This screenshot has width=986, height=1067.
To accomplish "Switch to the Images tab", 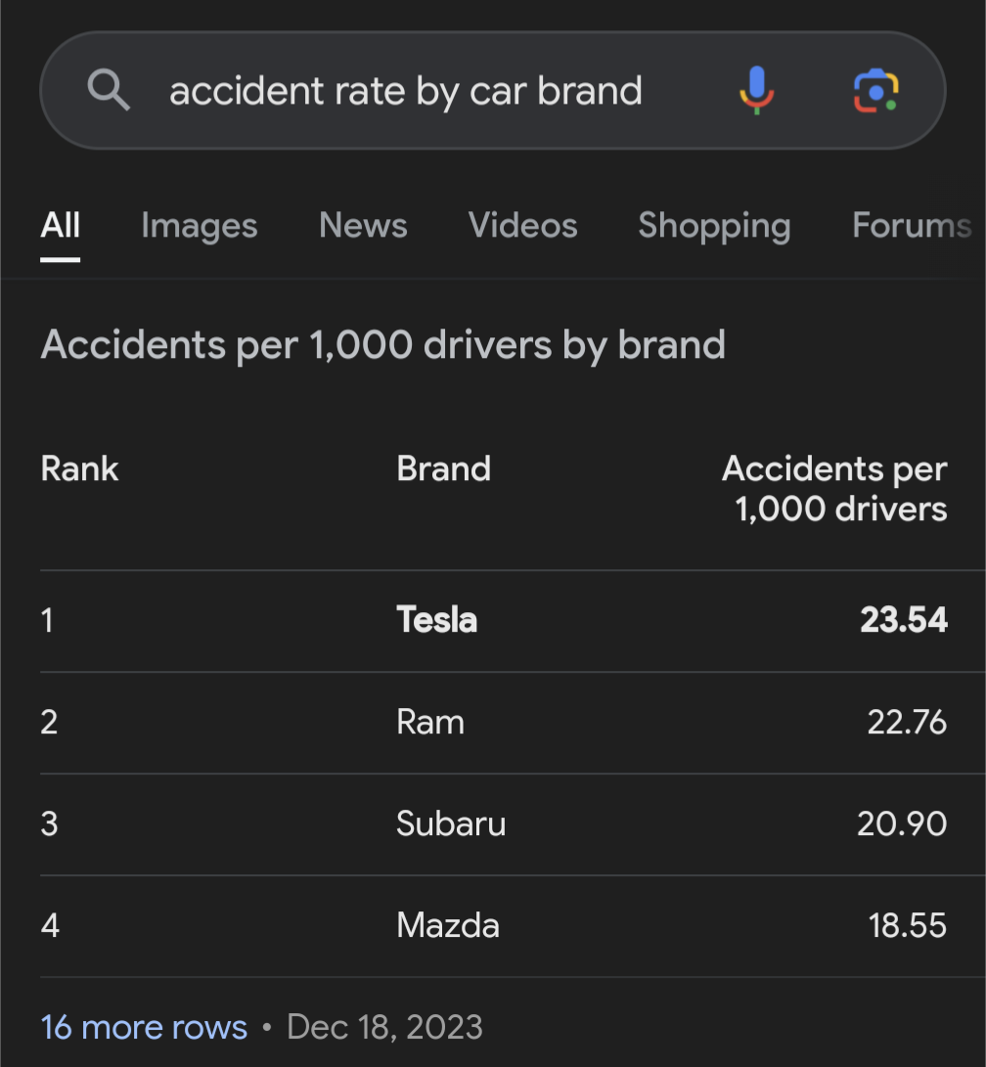I will [x=200, y=226].
